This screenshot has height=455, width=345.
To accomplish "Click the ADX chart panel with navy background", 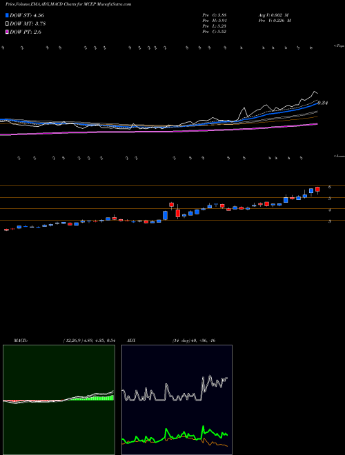I will pyautogui.click(x=177, y=400).
